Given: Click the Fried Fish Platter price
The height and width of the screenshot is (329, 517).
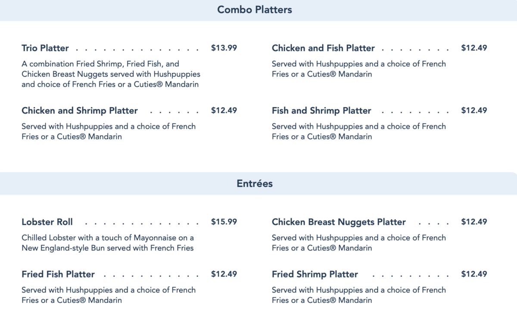Looking at the screenshot, I should (224, 274).
